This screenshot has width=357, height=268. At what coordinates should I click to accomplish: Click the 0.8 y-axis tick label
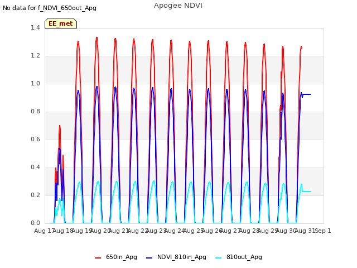35,112
